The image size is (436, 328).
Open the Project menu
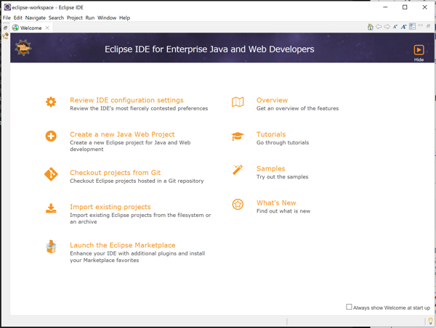pyautogui.click(x=75, y=17)
